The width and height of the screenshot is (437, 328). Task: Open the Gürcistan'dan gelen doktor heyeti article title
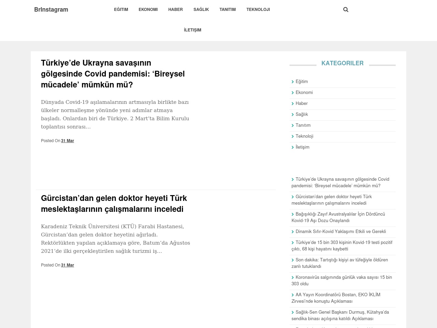click(x=114, y=204)
